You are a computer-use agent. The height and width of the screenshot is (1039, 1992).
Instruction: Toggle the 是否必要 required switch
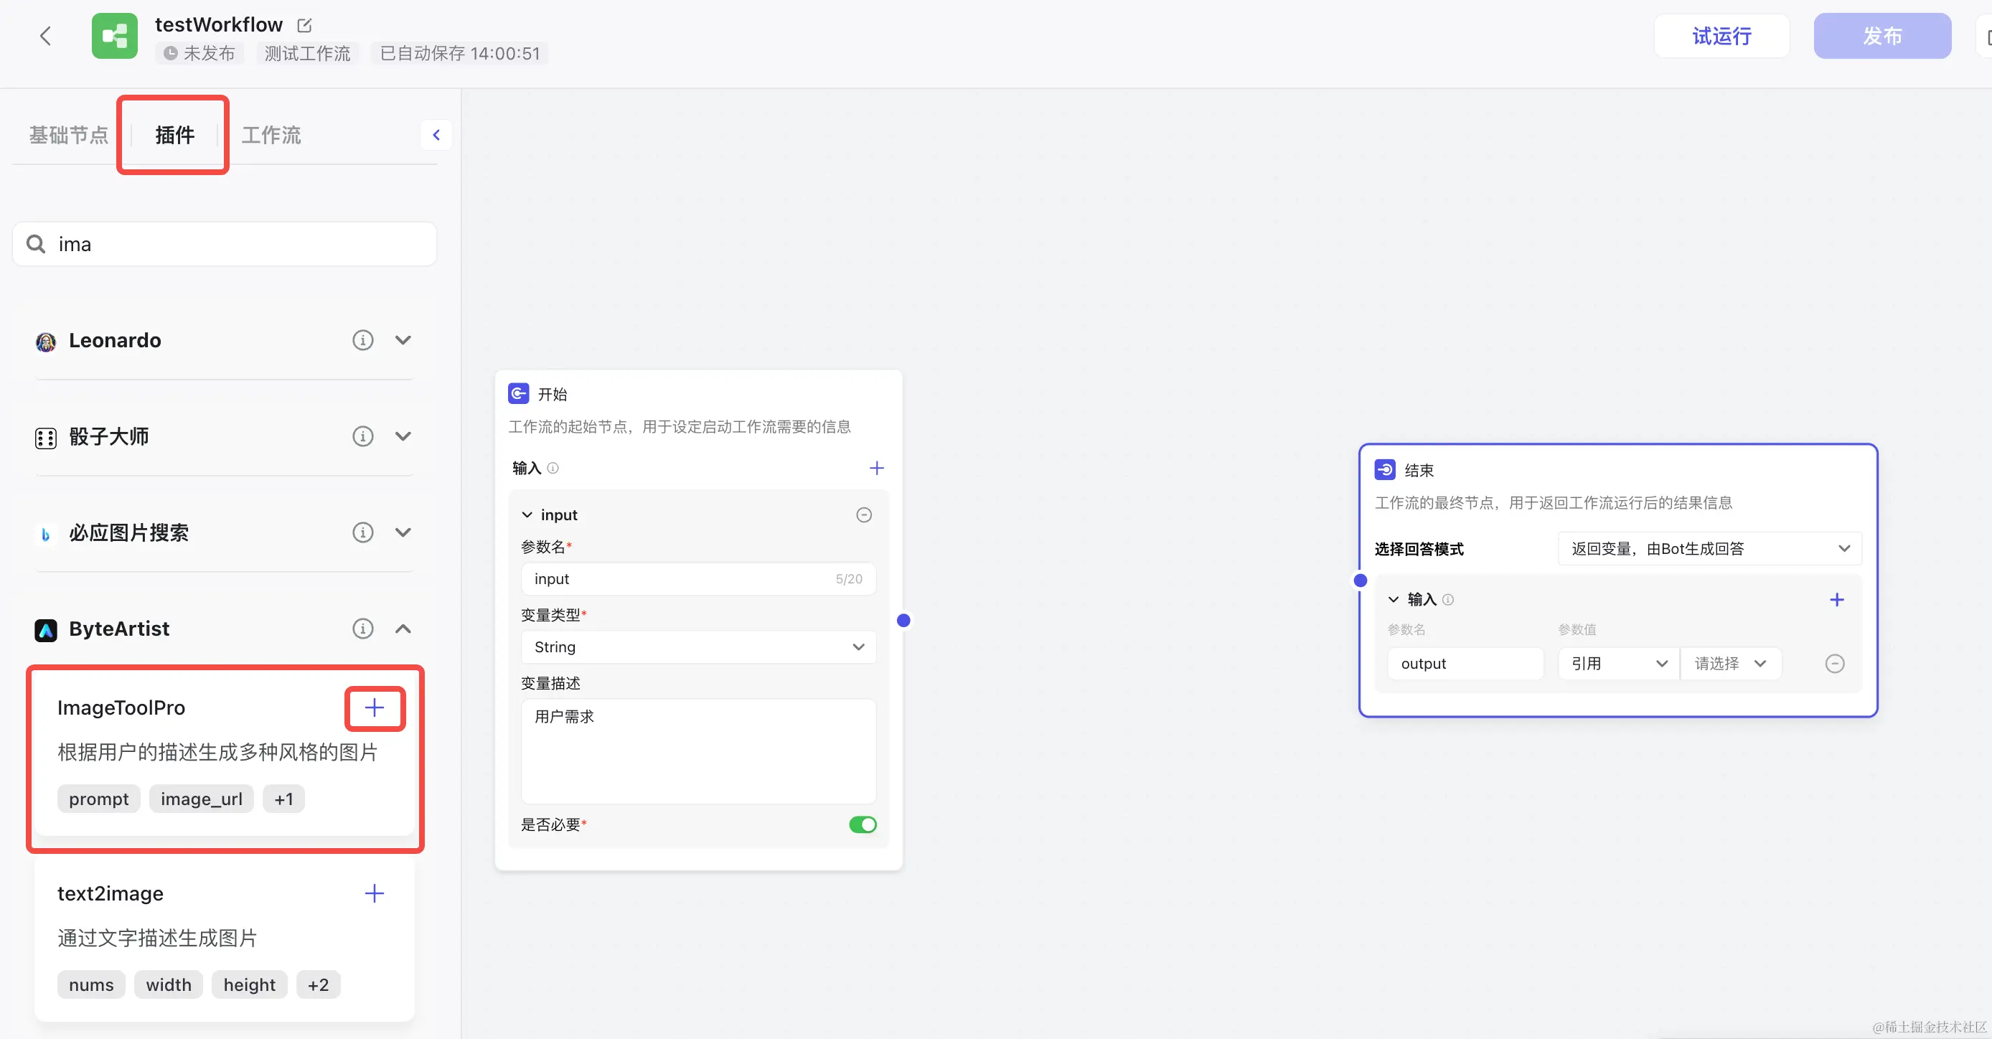[x=863, y=825]
